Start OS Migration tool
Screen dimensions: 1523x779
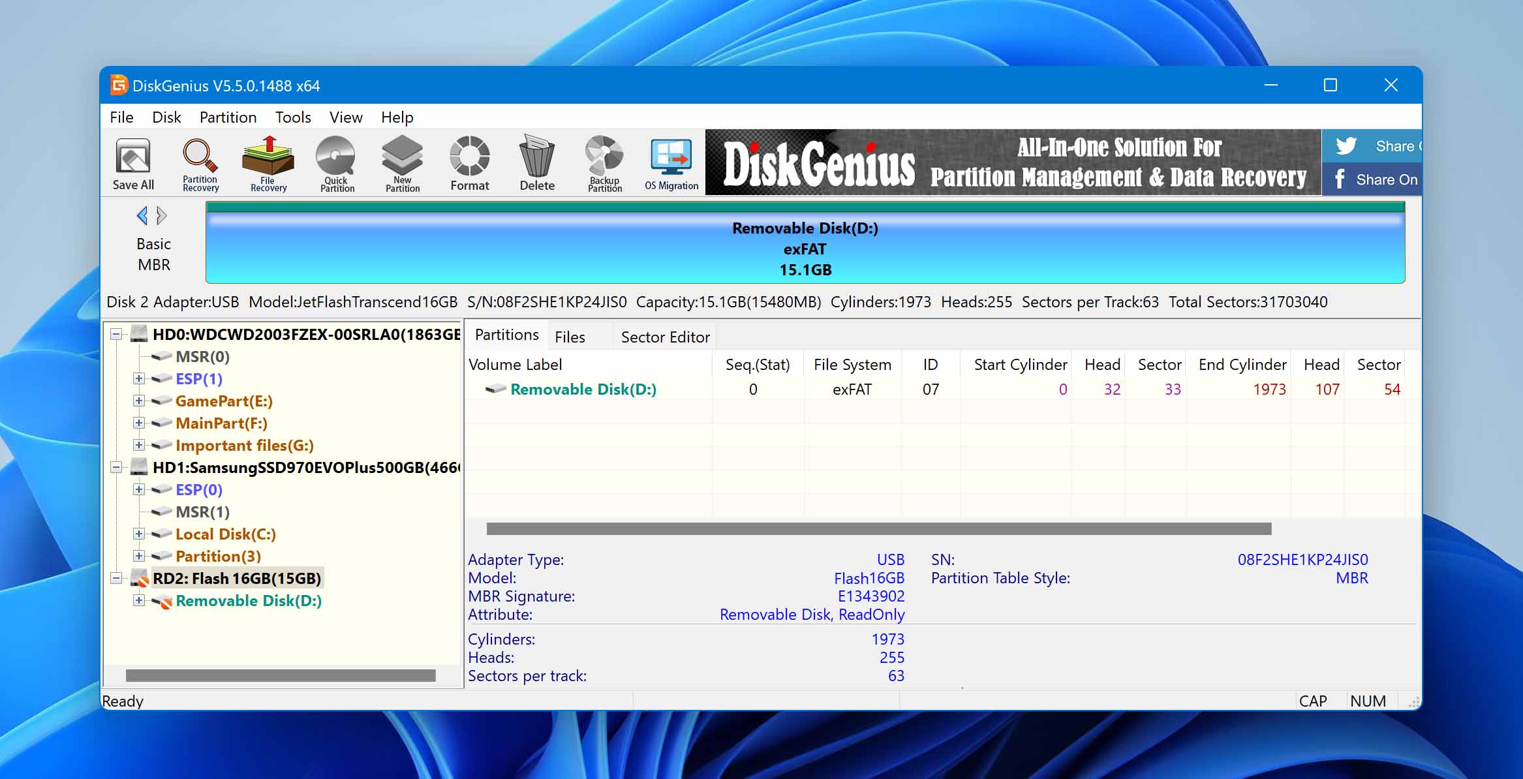tap(671, 163)
